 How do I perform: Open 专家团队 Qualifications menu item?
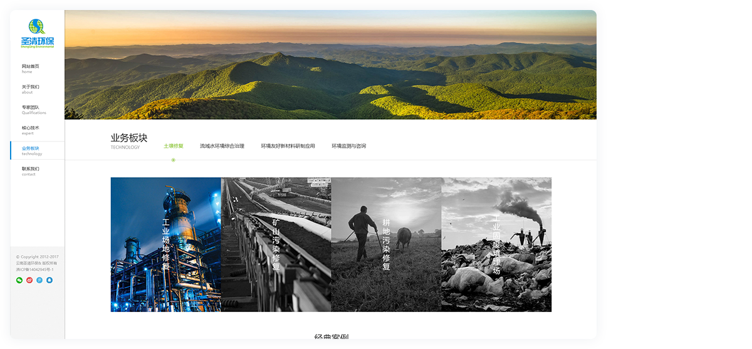pos(33,110)
